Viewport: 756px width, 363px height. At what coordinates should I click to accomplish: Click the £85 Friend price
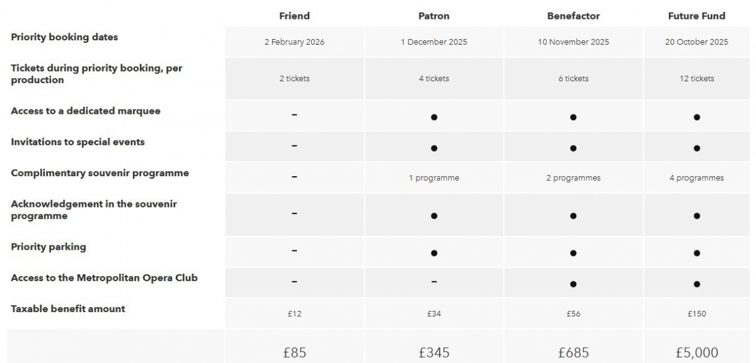coord(294,352)
